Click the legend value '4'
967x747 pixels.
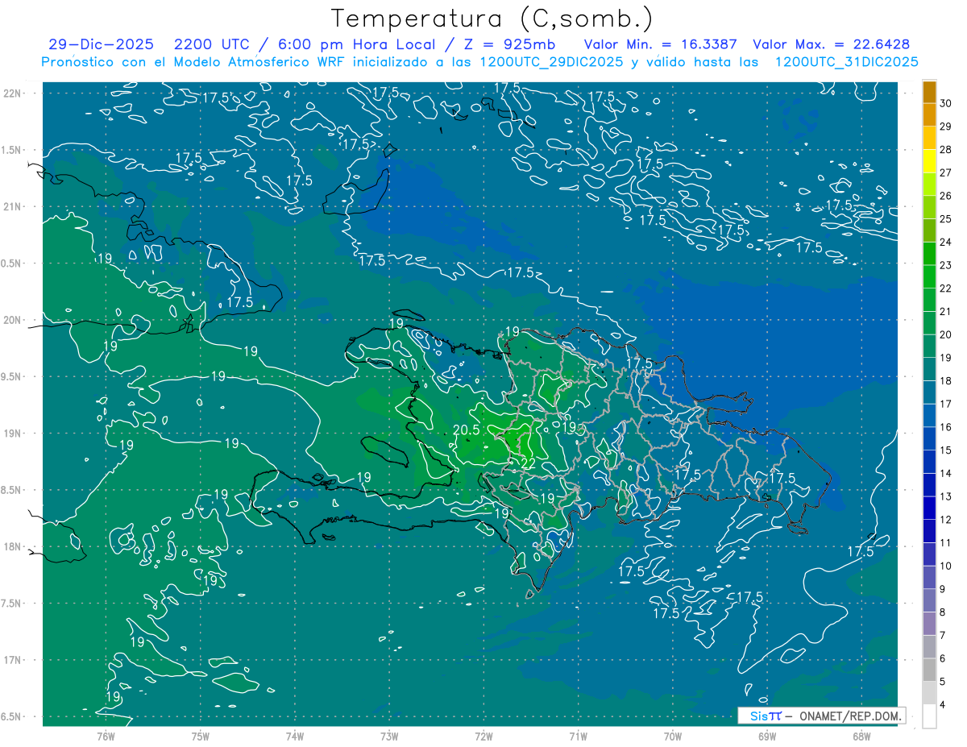click(942, 705)
